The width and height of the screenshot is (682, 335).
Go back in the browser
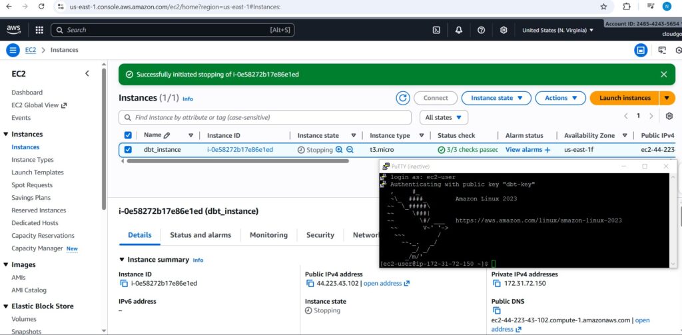(x=9, y=7)
